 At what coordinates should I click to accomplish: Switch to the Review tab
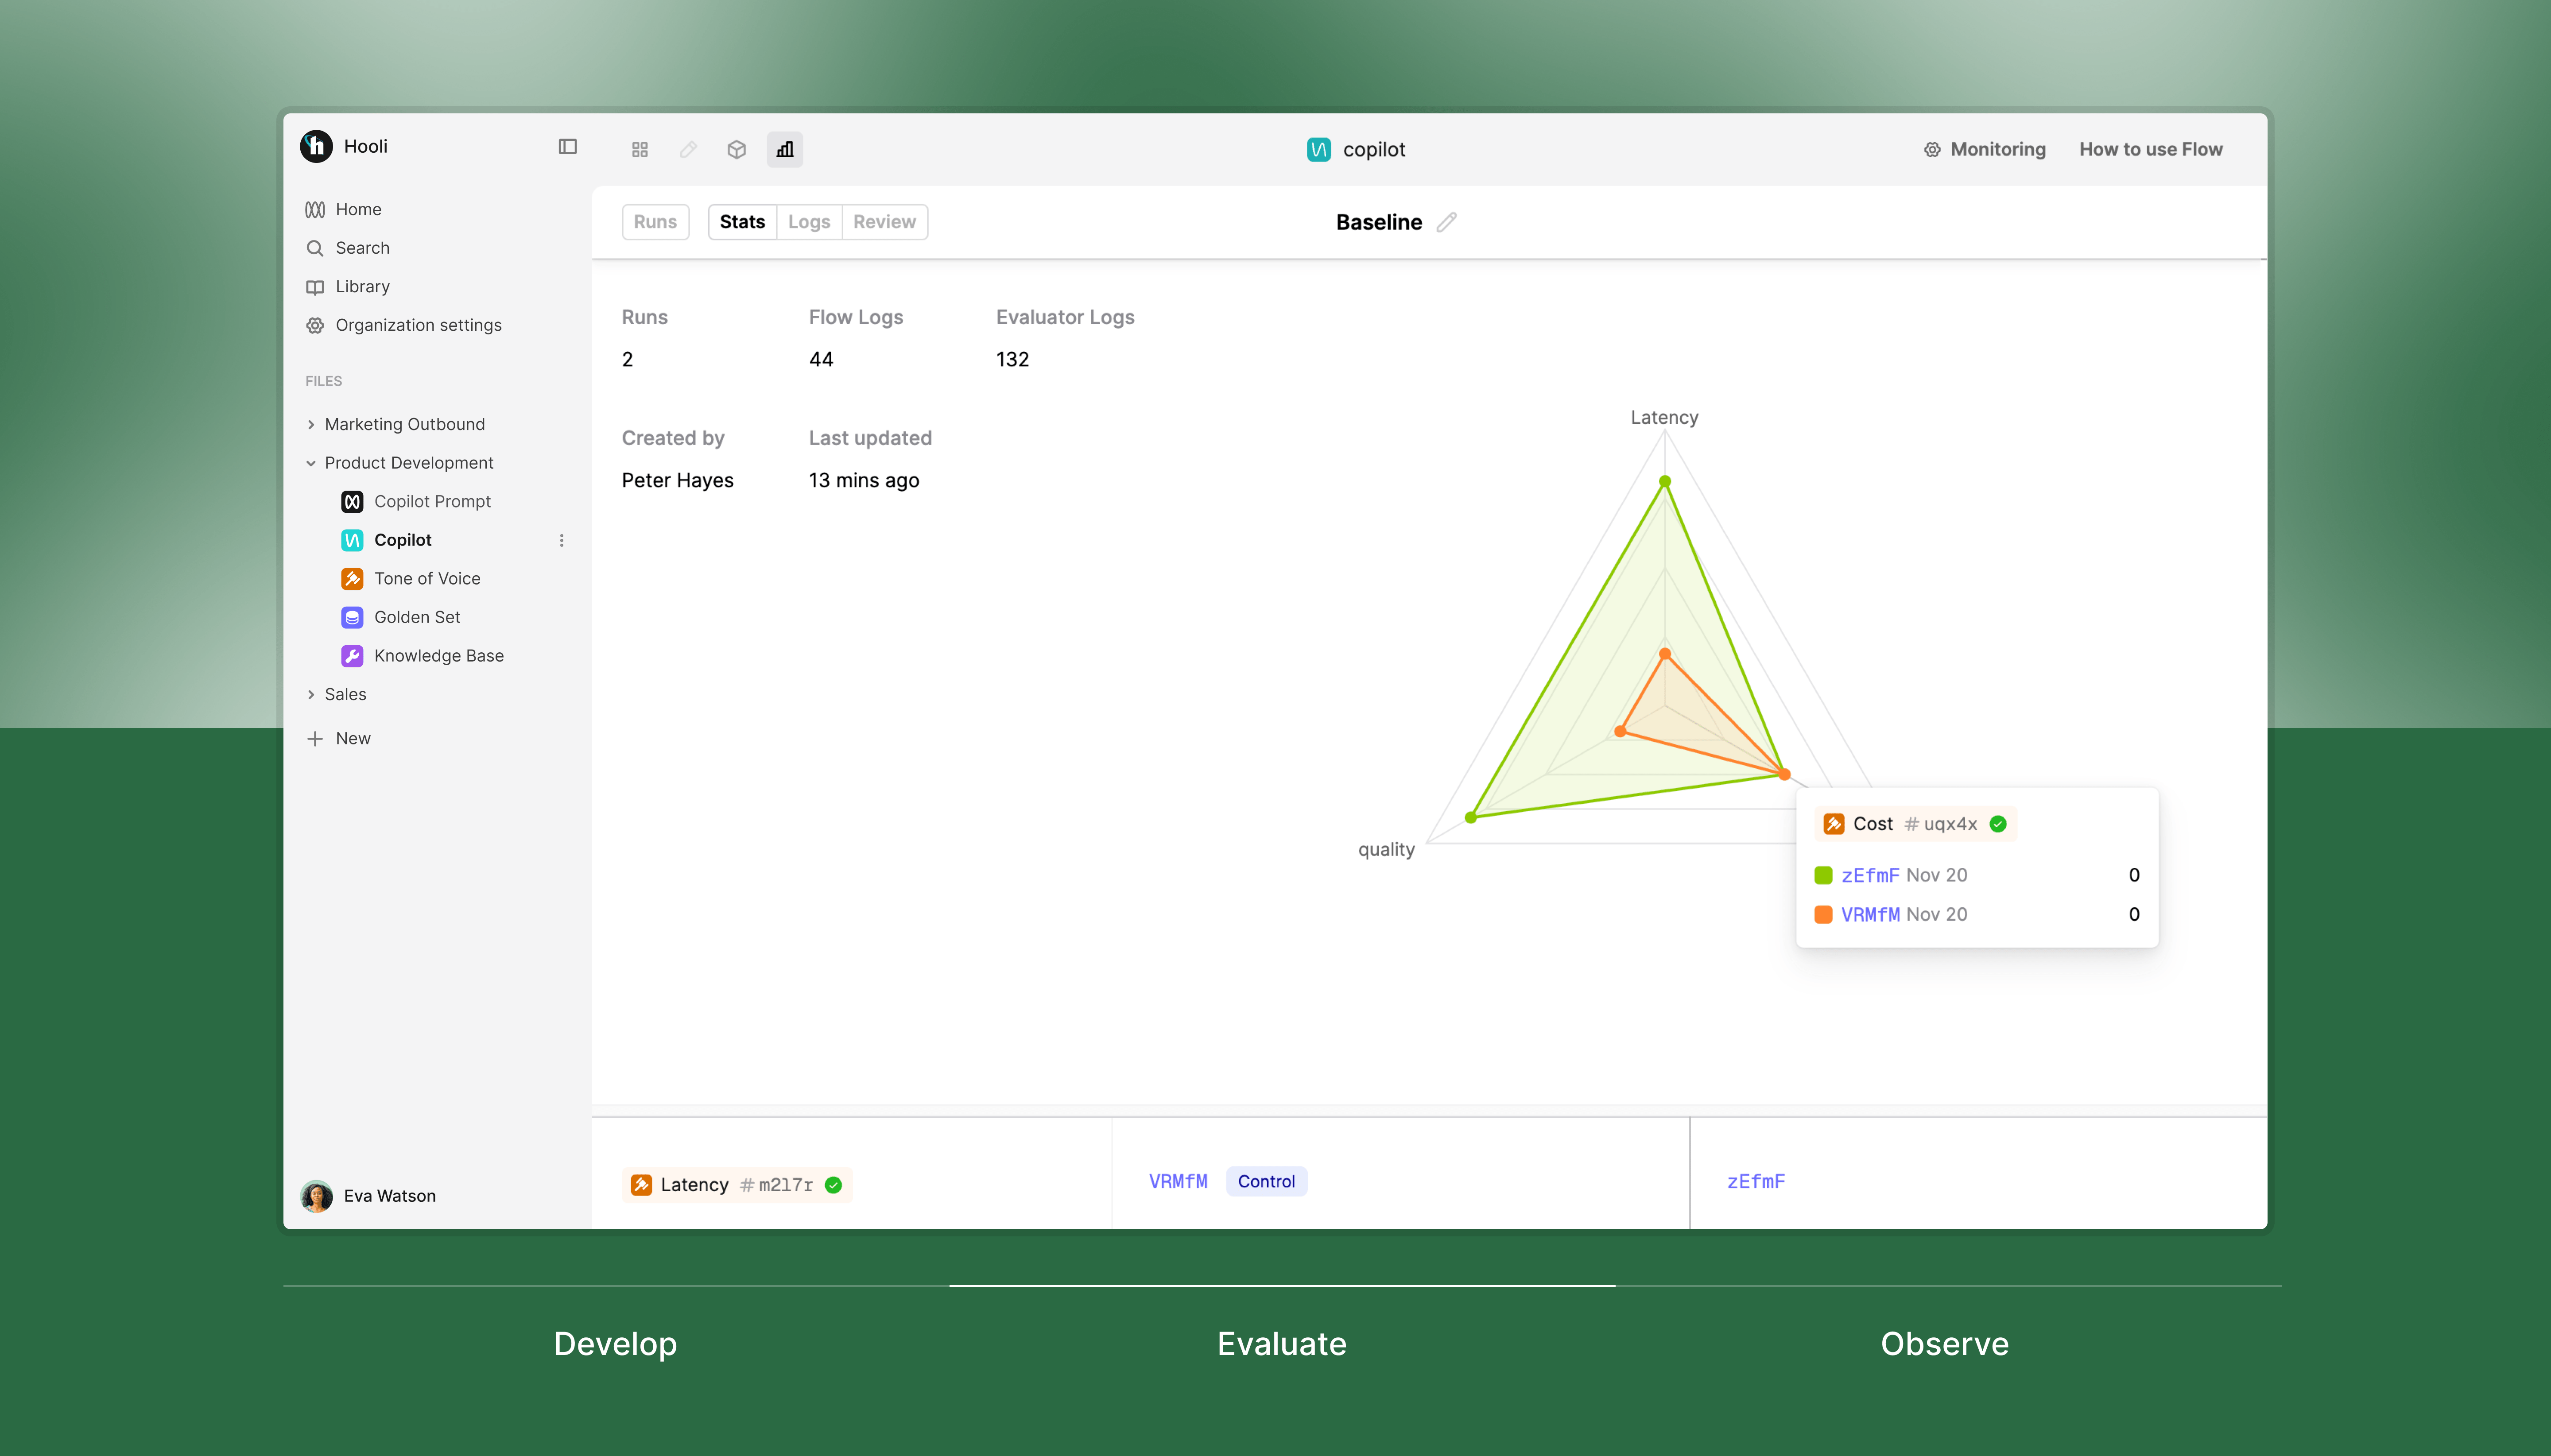pos(884,222)
